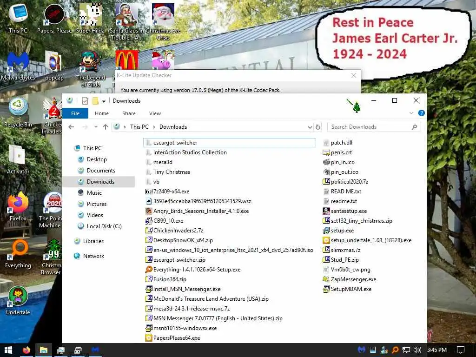Open the Customize Quick Access Toolbar dropdown
This screenshot has width=476, height=357.
coord(104,101)
